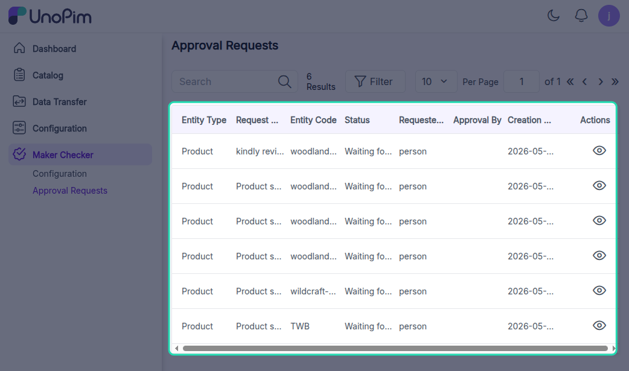Click the page number input
The image size is (629, 371).
[x=521, y=81]
